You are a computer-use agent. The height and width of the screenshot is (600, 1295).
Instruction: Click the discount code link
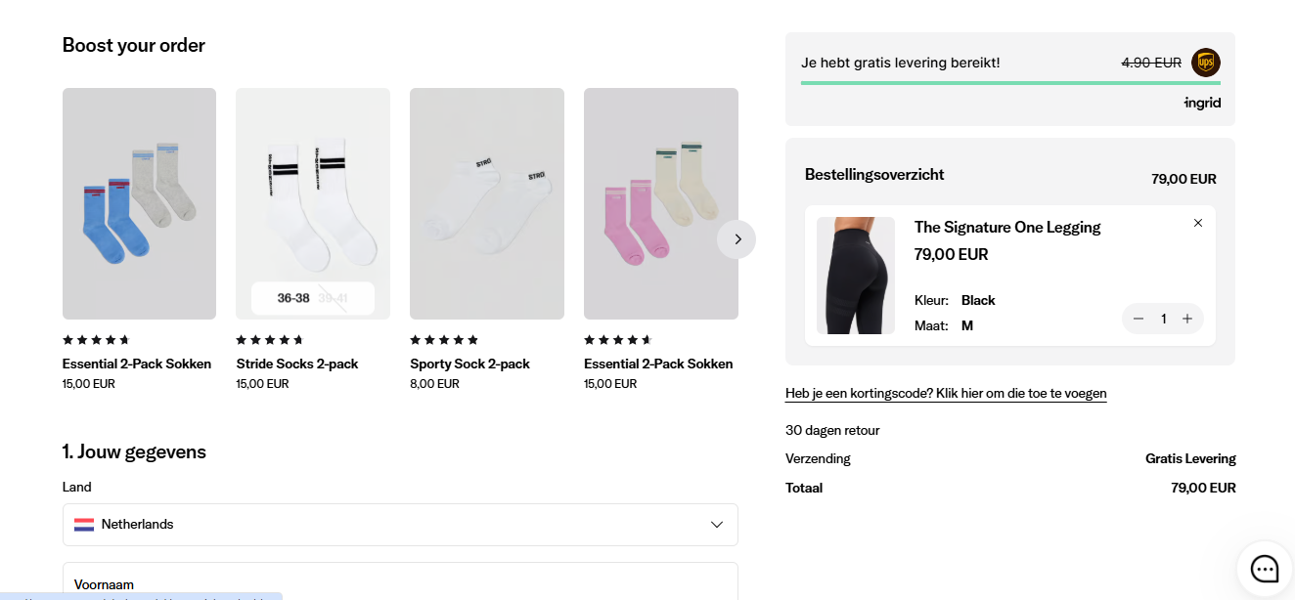pyautogui.click(x=946, y=394)
